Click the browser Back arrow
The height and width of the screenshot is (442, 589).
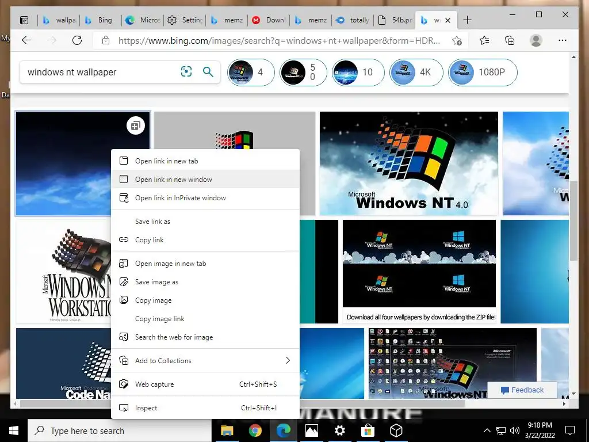(x=26, y=40)
